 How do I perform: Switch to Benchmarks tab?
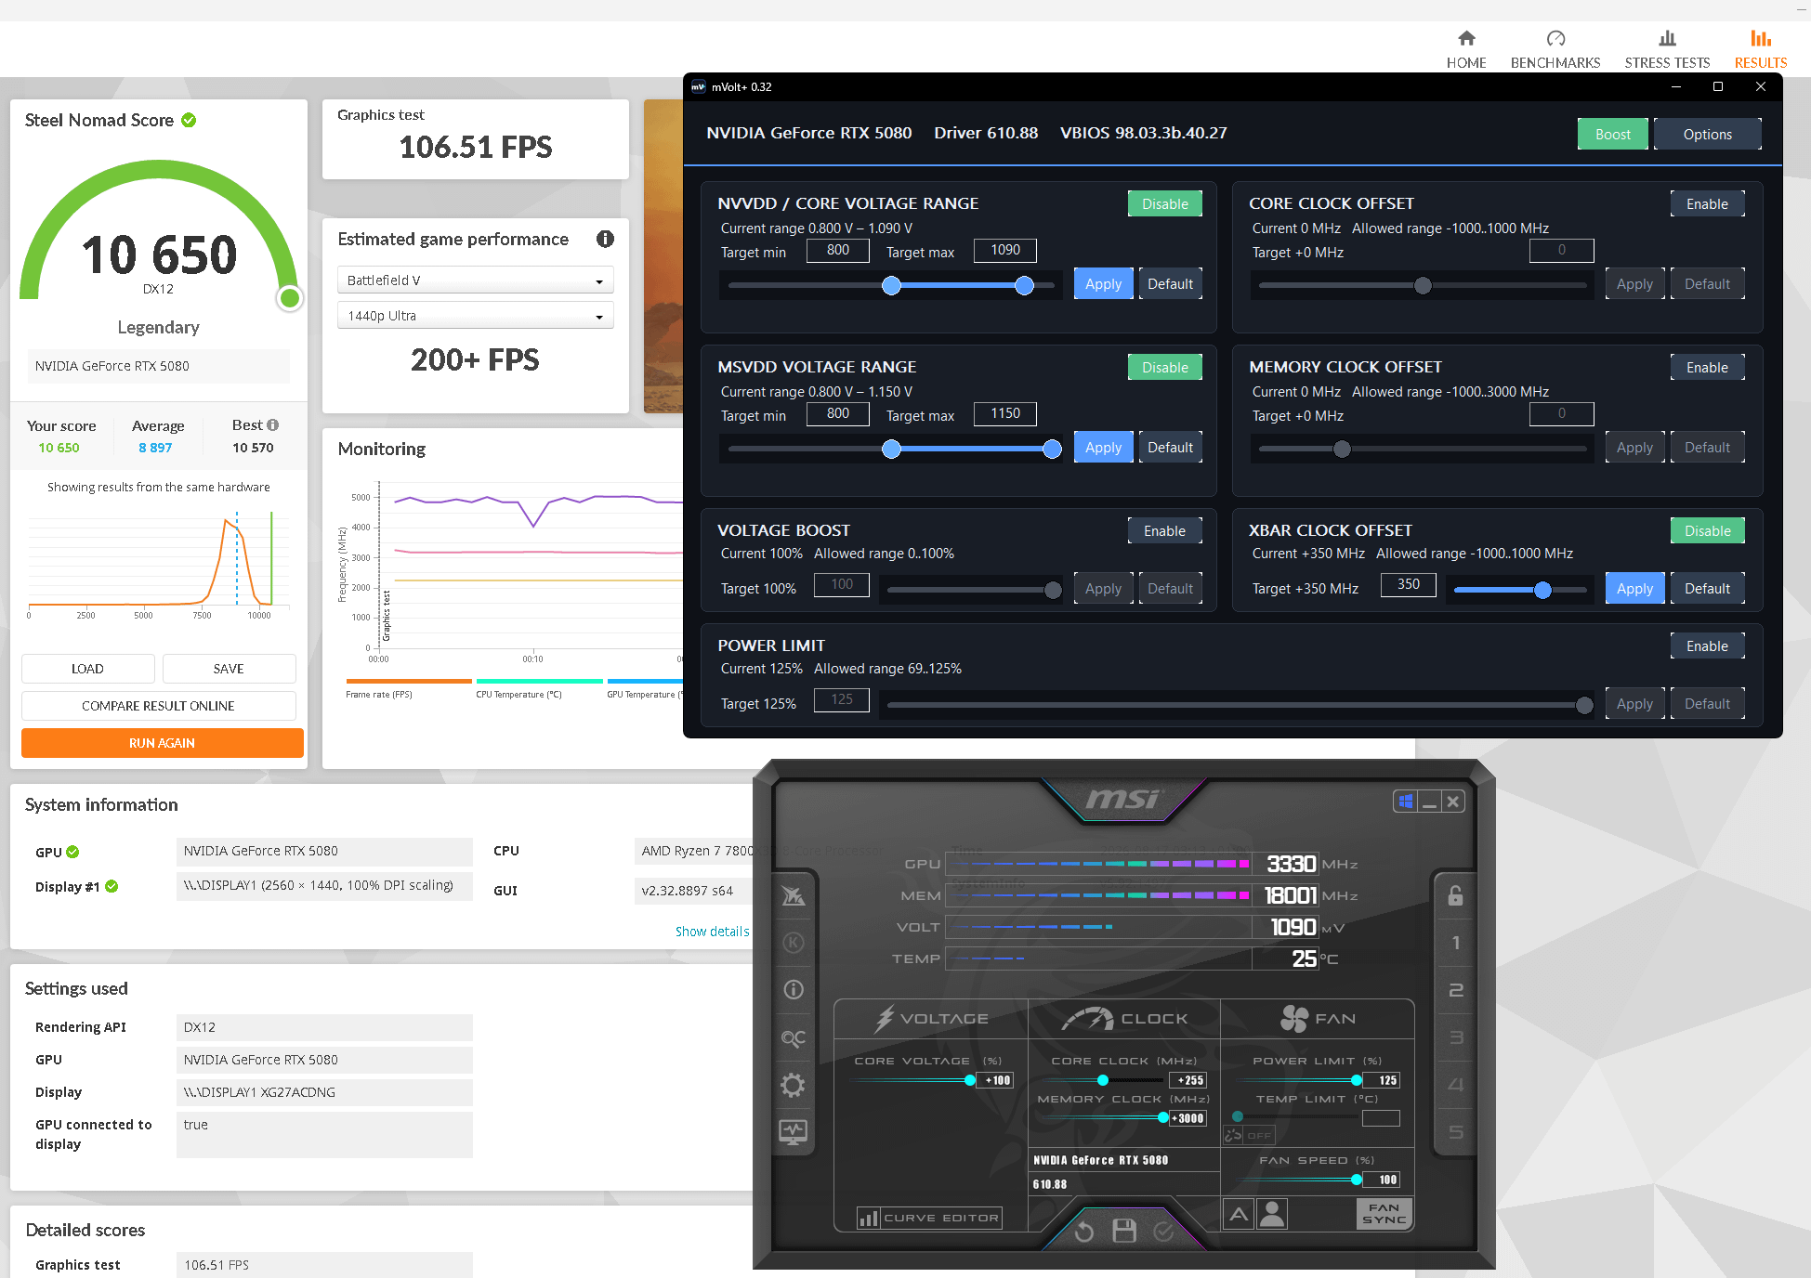tap(1555, 49)
